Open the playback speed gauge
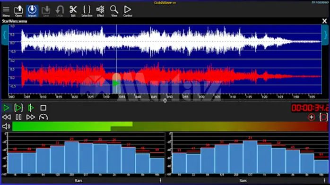This screenshot has height=185, width=330. click(x=43, y=117)
